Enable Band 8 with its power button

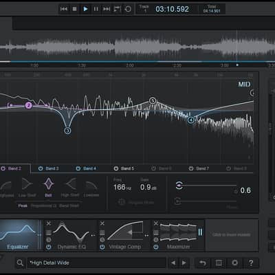pyautogui.click(x=228, y=168)
